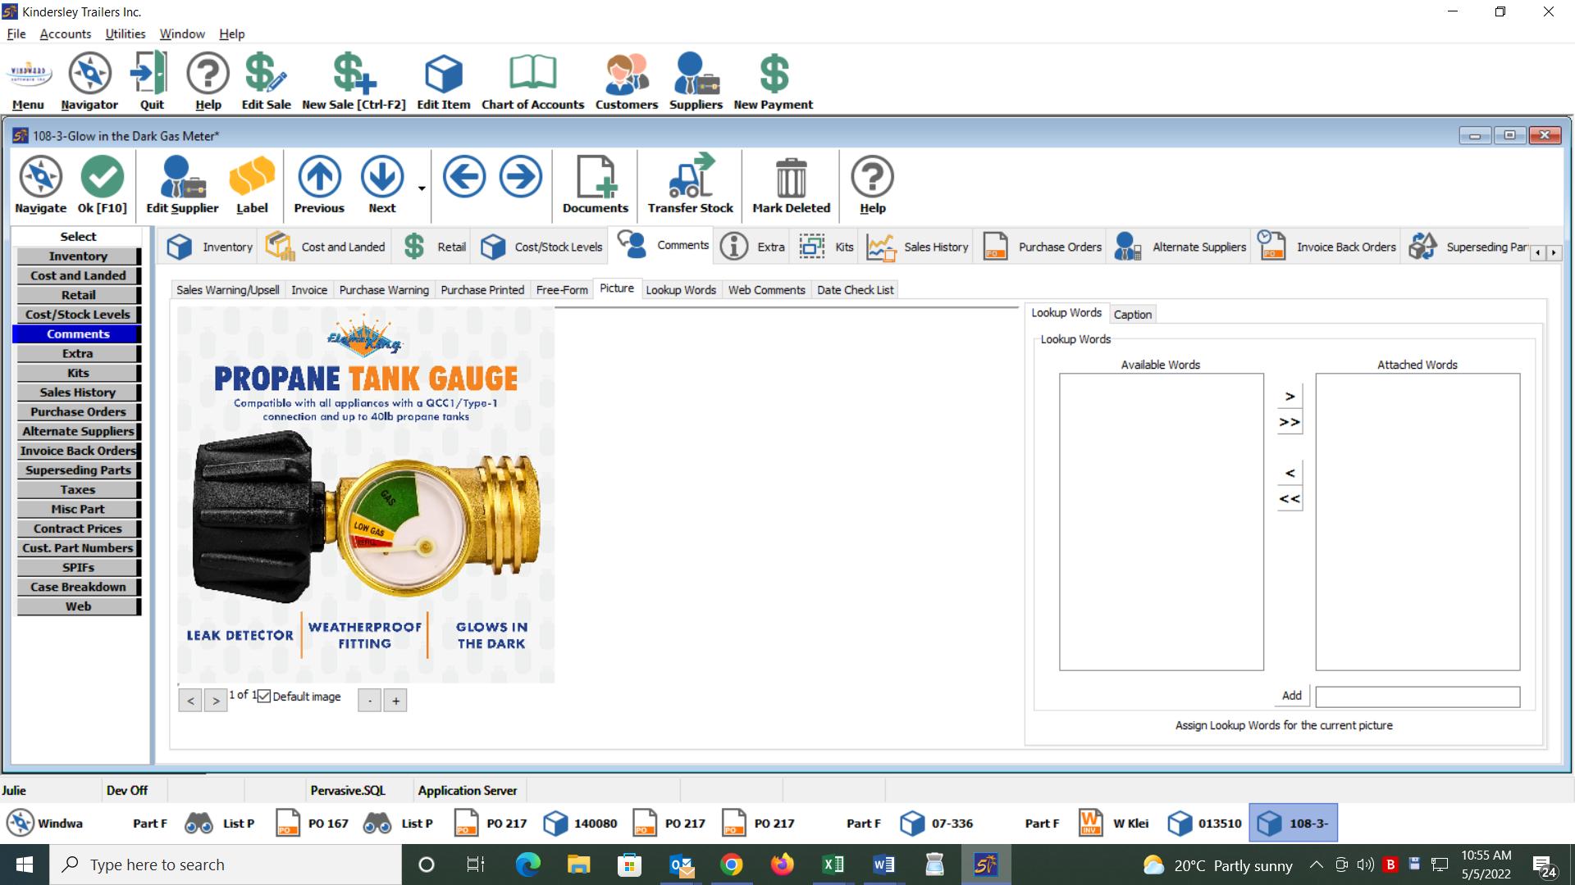Click the Mark Deleted trash icon
The image size is (1575, 885).
[x=791, y=177]
